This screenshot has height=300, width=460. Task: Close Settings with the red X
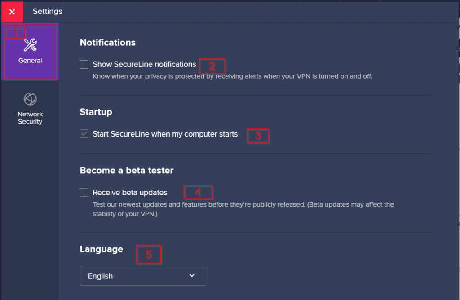coord(12,12)
